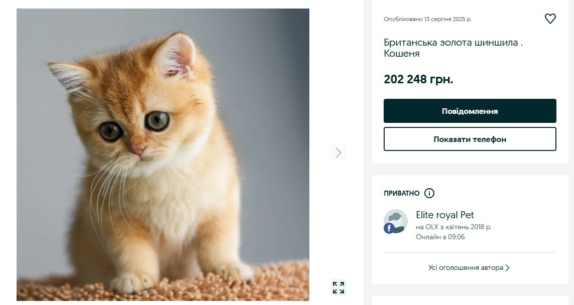Show next kitten photo with arrow
Image resolution: width=574 pixels, height=305 pixels.
coord(338,152)
